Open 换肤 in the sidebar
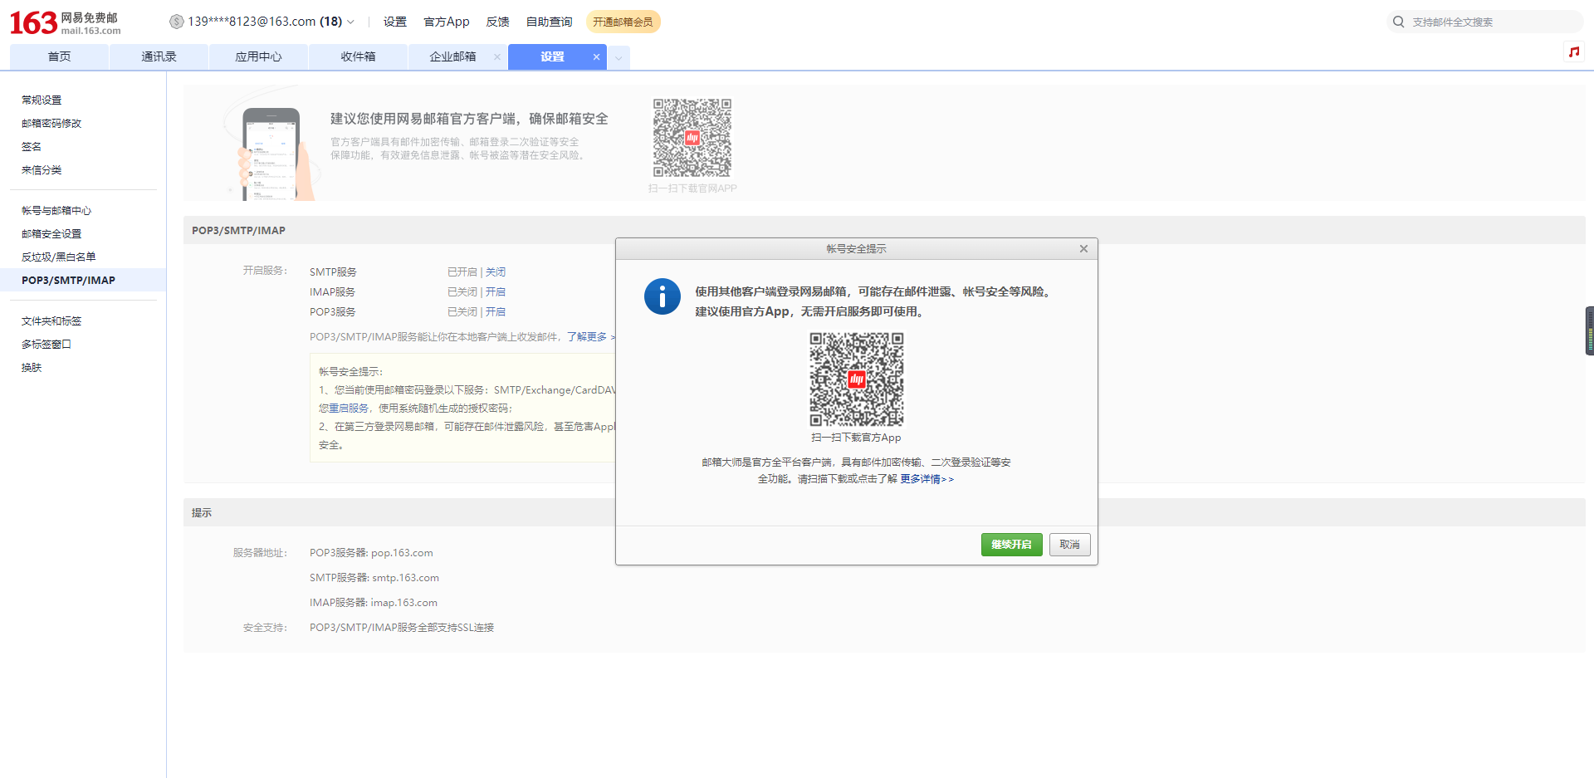The width and height of the screenshot is (1594, 778). point(32,367)
